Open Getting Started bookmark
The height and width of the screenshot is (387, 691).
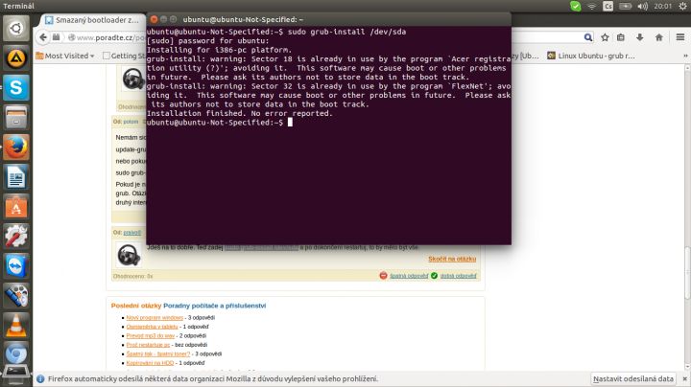(123, 56)
